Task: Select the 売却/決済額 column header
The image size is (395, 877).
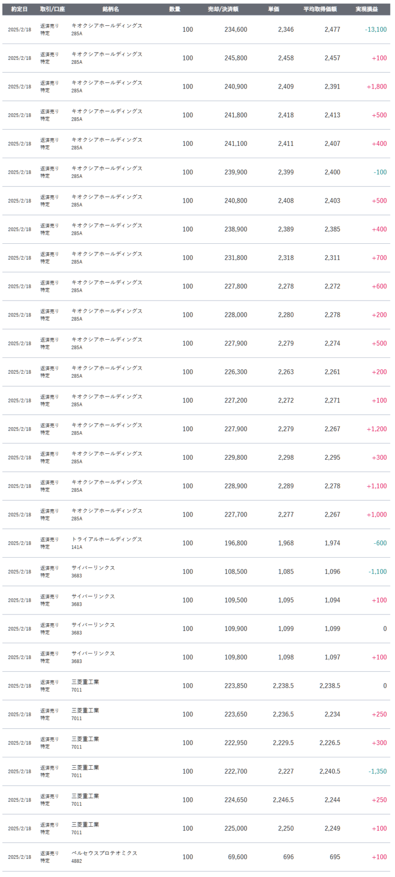Action: [223, 9]
